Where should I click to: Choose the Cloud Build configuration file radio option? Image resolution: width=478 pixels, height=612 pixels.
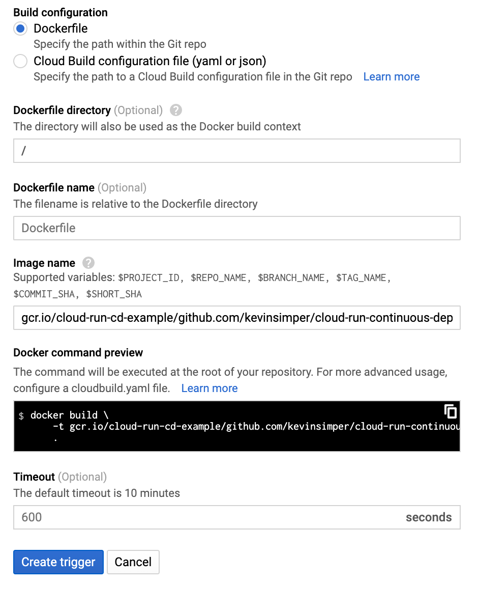point(20,62)
